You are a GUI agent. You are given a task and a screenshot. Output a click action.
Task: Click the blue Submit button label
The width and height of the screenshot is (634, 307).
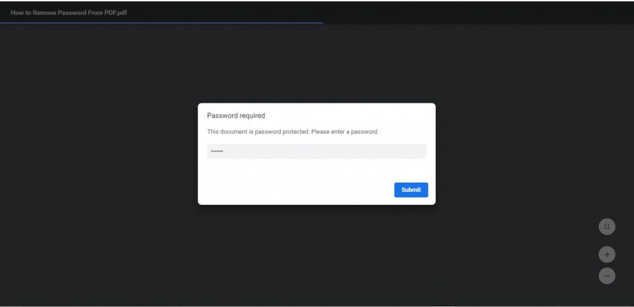411,190
